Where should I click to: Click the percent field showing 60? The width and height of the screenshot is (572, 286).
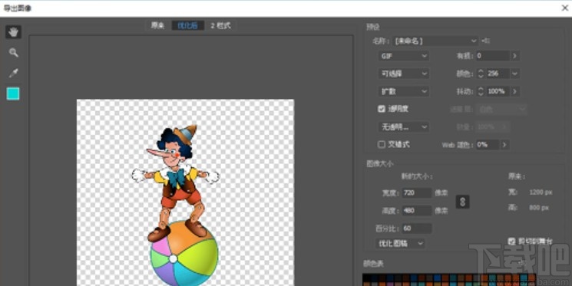(x=417, y=228)
